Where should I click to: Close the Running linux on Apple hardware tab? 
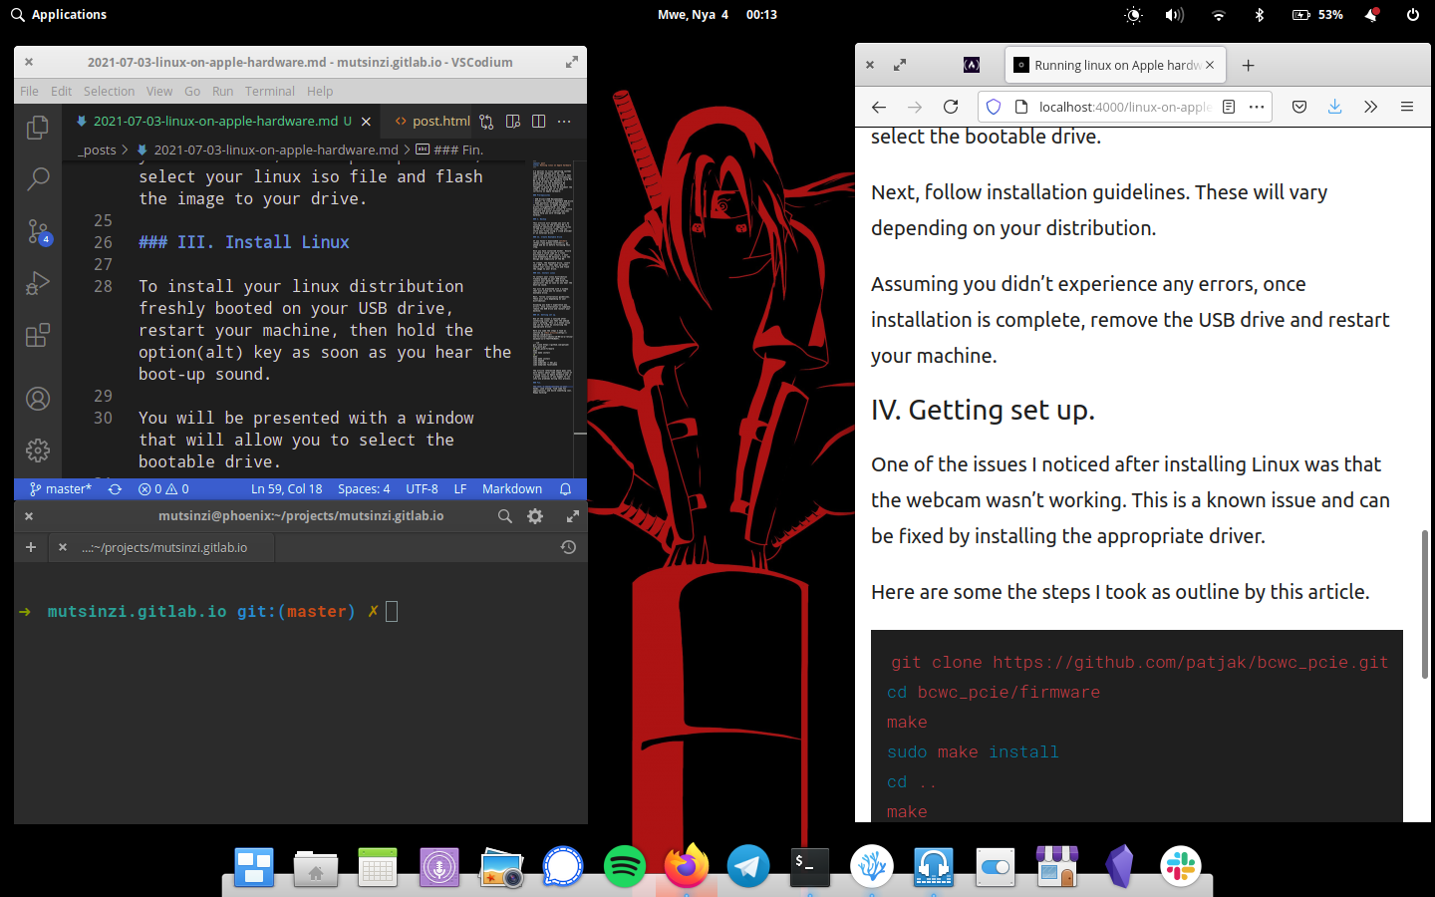pyautogui.click(x=1210, y=65)
